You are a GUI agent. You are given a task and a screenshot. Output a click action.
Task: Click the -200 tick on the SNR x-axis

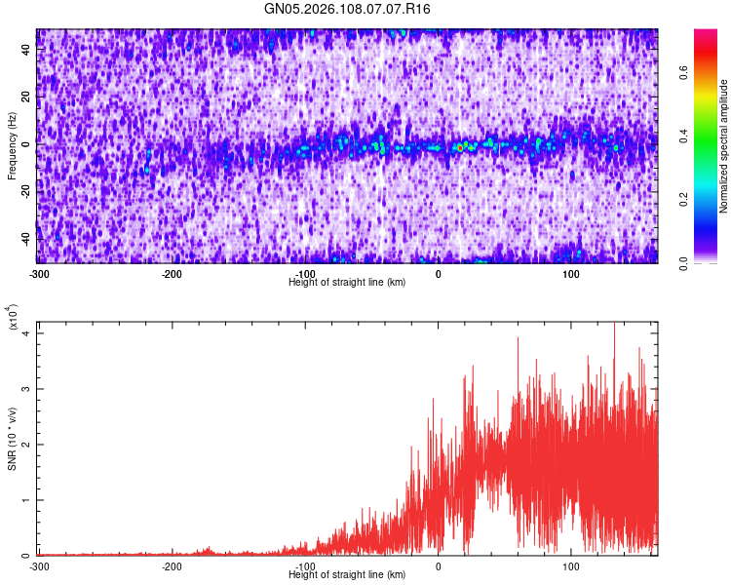pos(172,566)
